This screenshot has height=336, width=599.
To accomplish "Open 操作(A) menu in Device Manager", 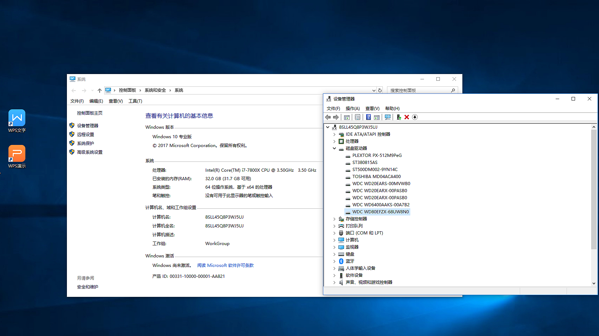I will (352, 109).
